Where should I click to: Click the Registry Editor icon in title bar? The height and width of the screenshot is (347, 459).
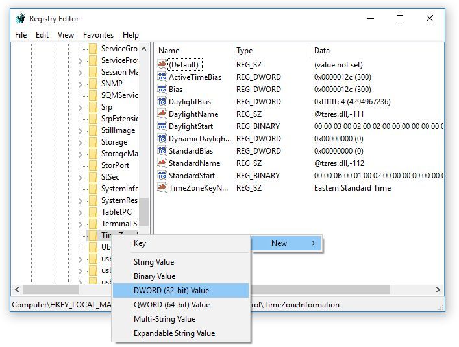20,19
